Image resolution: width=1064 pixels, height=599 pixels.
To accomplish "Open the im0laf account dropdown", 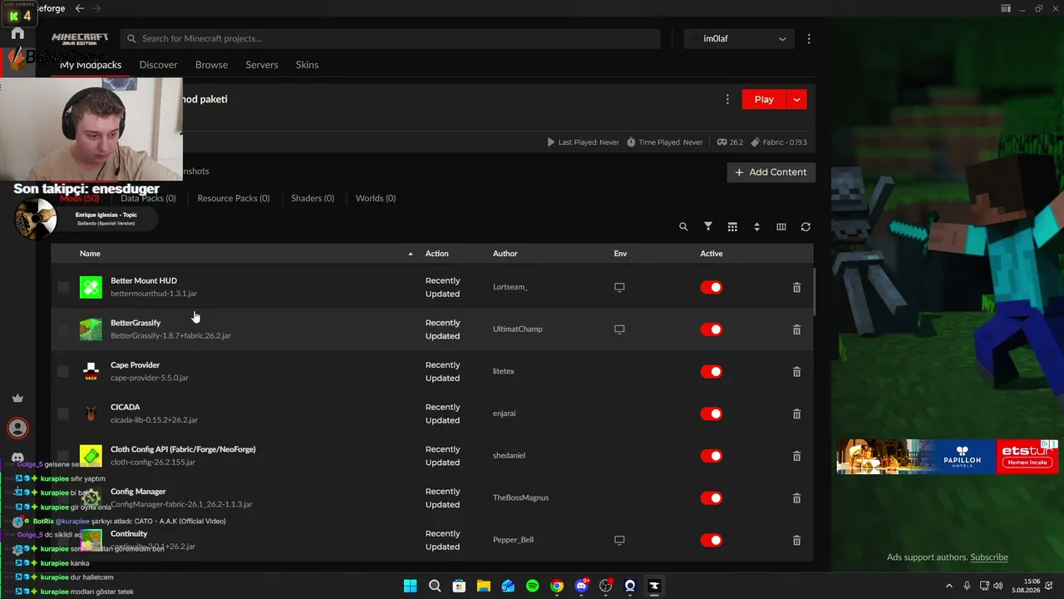I will (x=739, y=38).
